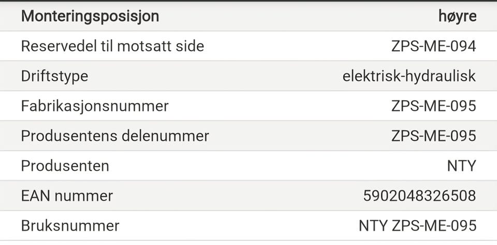Open the ZPS-ME-094 opposite side part number
Viewport: 497px width, 245px height.
433,46
